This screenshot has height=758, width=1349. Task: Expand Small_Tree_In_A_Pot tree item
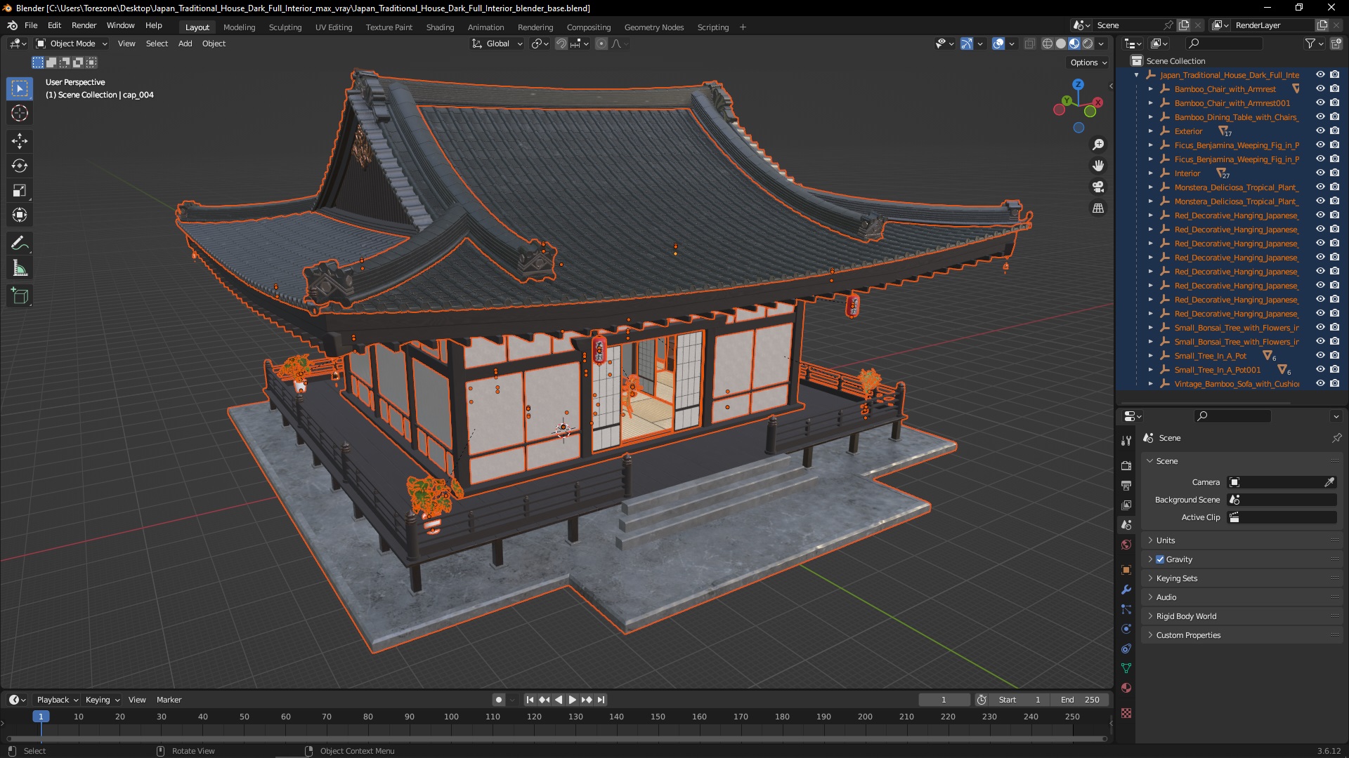tap(1150, 356)
